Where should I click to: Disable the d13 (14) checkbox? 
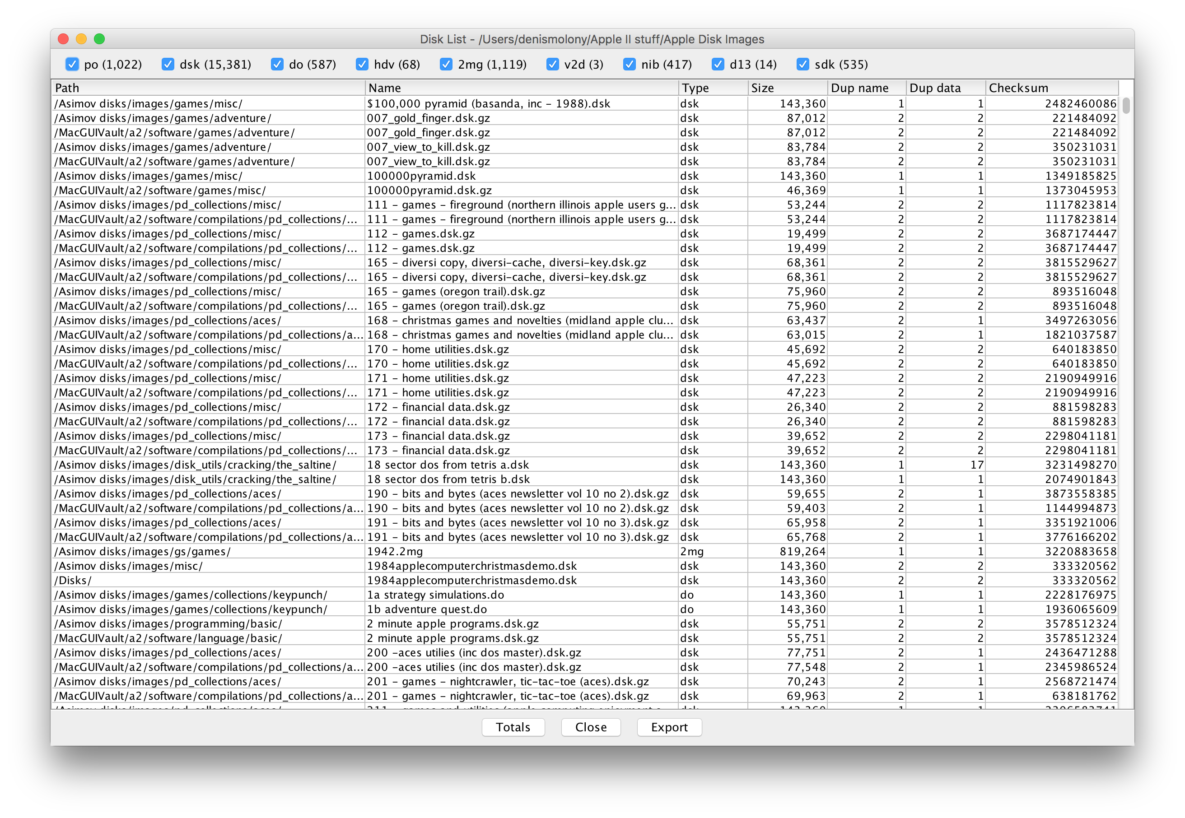point(718,64)
